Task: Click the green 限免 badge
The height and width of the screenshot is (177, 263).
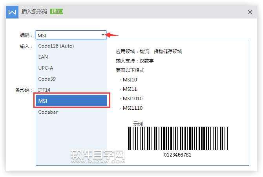Action: (x=57, y=11)
